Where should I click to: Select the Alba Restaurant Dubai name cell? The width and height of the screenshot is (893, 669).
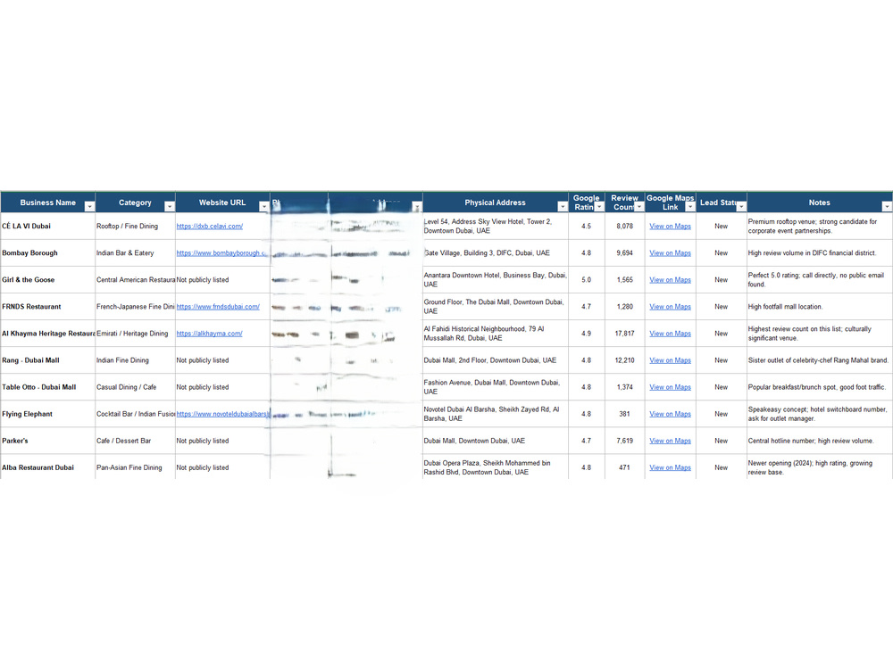(x=48, y=467)
